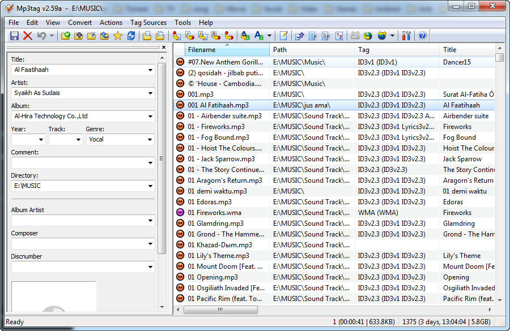Open the Artist field dropdown

click(x=150, y=93)
